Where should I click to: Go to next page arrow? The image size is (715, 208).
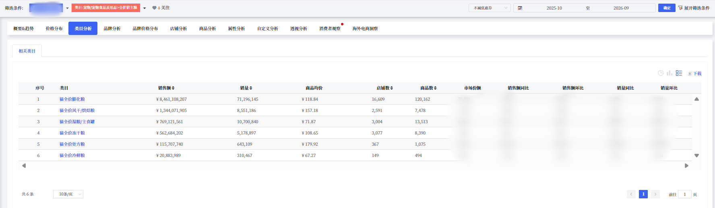click(655, 194)
